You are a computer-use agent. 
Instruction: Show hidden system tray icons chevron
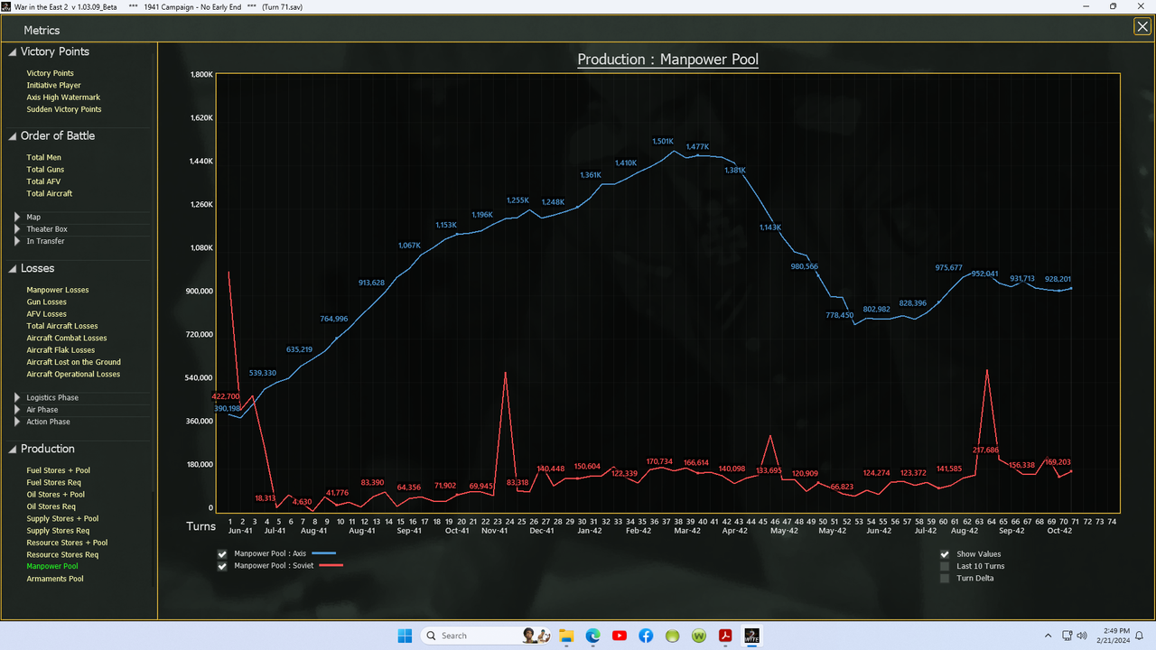[x=1048, y=636]
